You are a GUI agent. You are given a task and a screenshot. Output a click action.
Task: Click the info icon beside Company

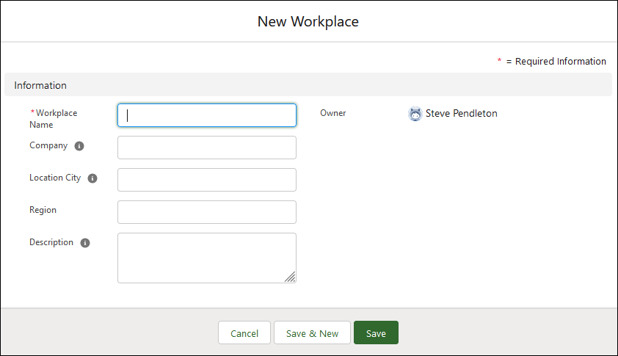[79, 146]
